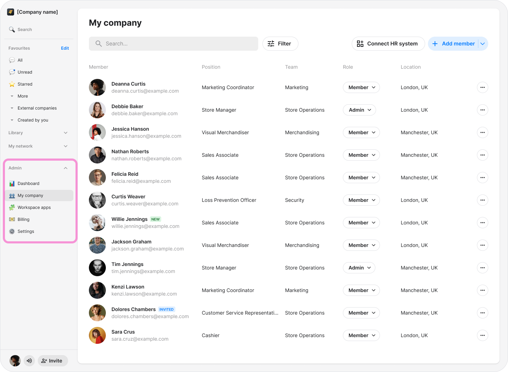Expand the Library section
This screenshot has height=372, width=508.
38,133
